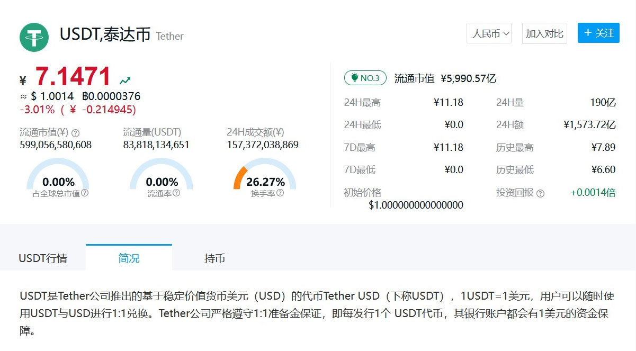Click the info icon next to 投资回报

(x=540, y=193)
